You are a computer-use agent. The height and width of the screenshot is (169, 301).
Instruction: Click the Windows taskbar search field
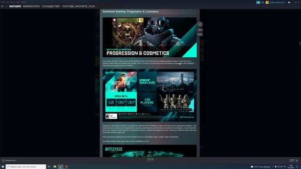coord(26,167)
